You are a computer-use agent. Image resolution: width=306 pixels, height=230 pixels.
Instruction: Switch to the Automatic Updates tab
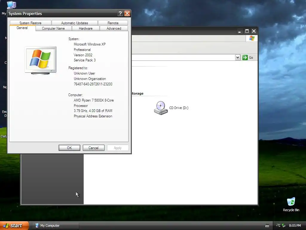point(74,23)
